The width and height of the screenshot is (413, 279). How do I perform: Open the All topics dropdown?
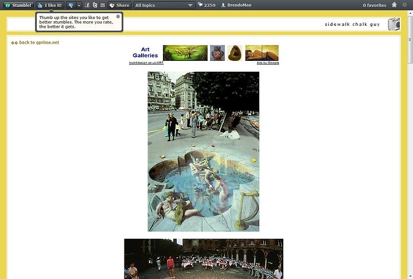(x=164, y=5)
